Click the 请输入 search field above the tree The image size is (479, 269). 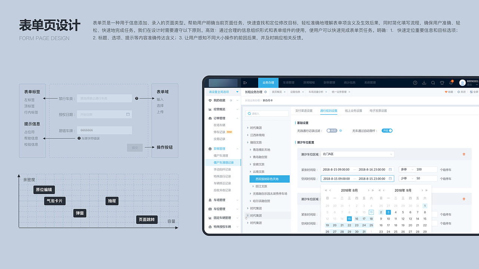tap(267, 113)
